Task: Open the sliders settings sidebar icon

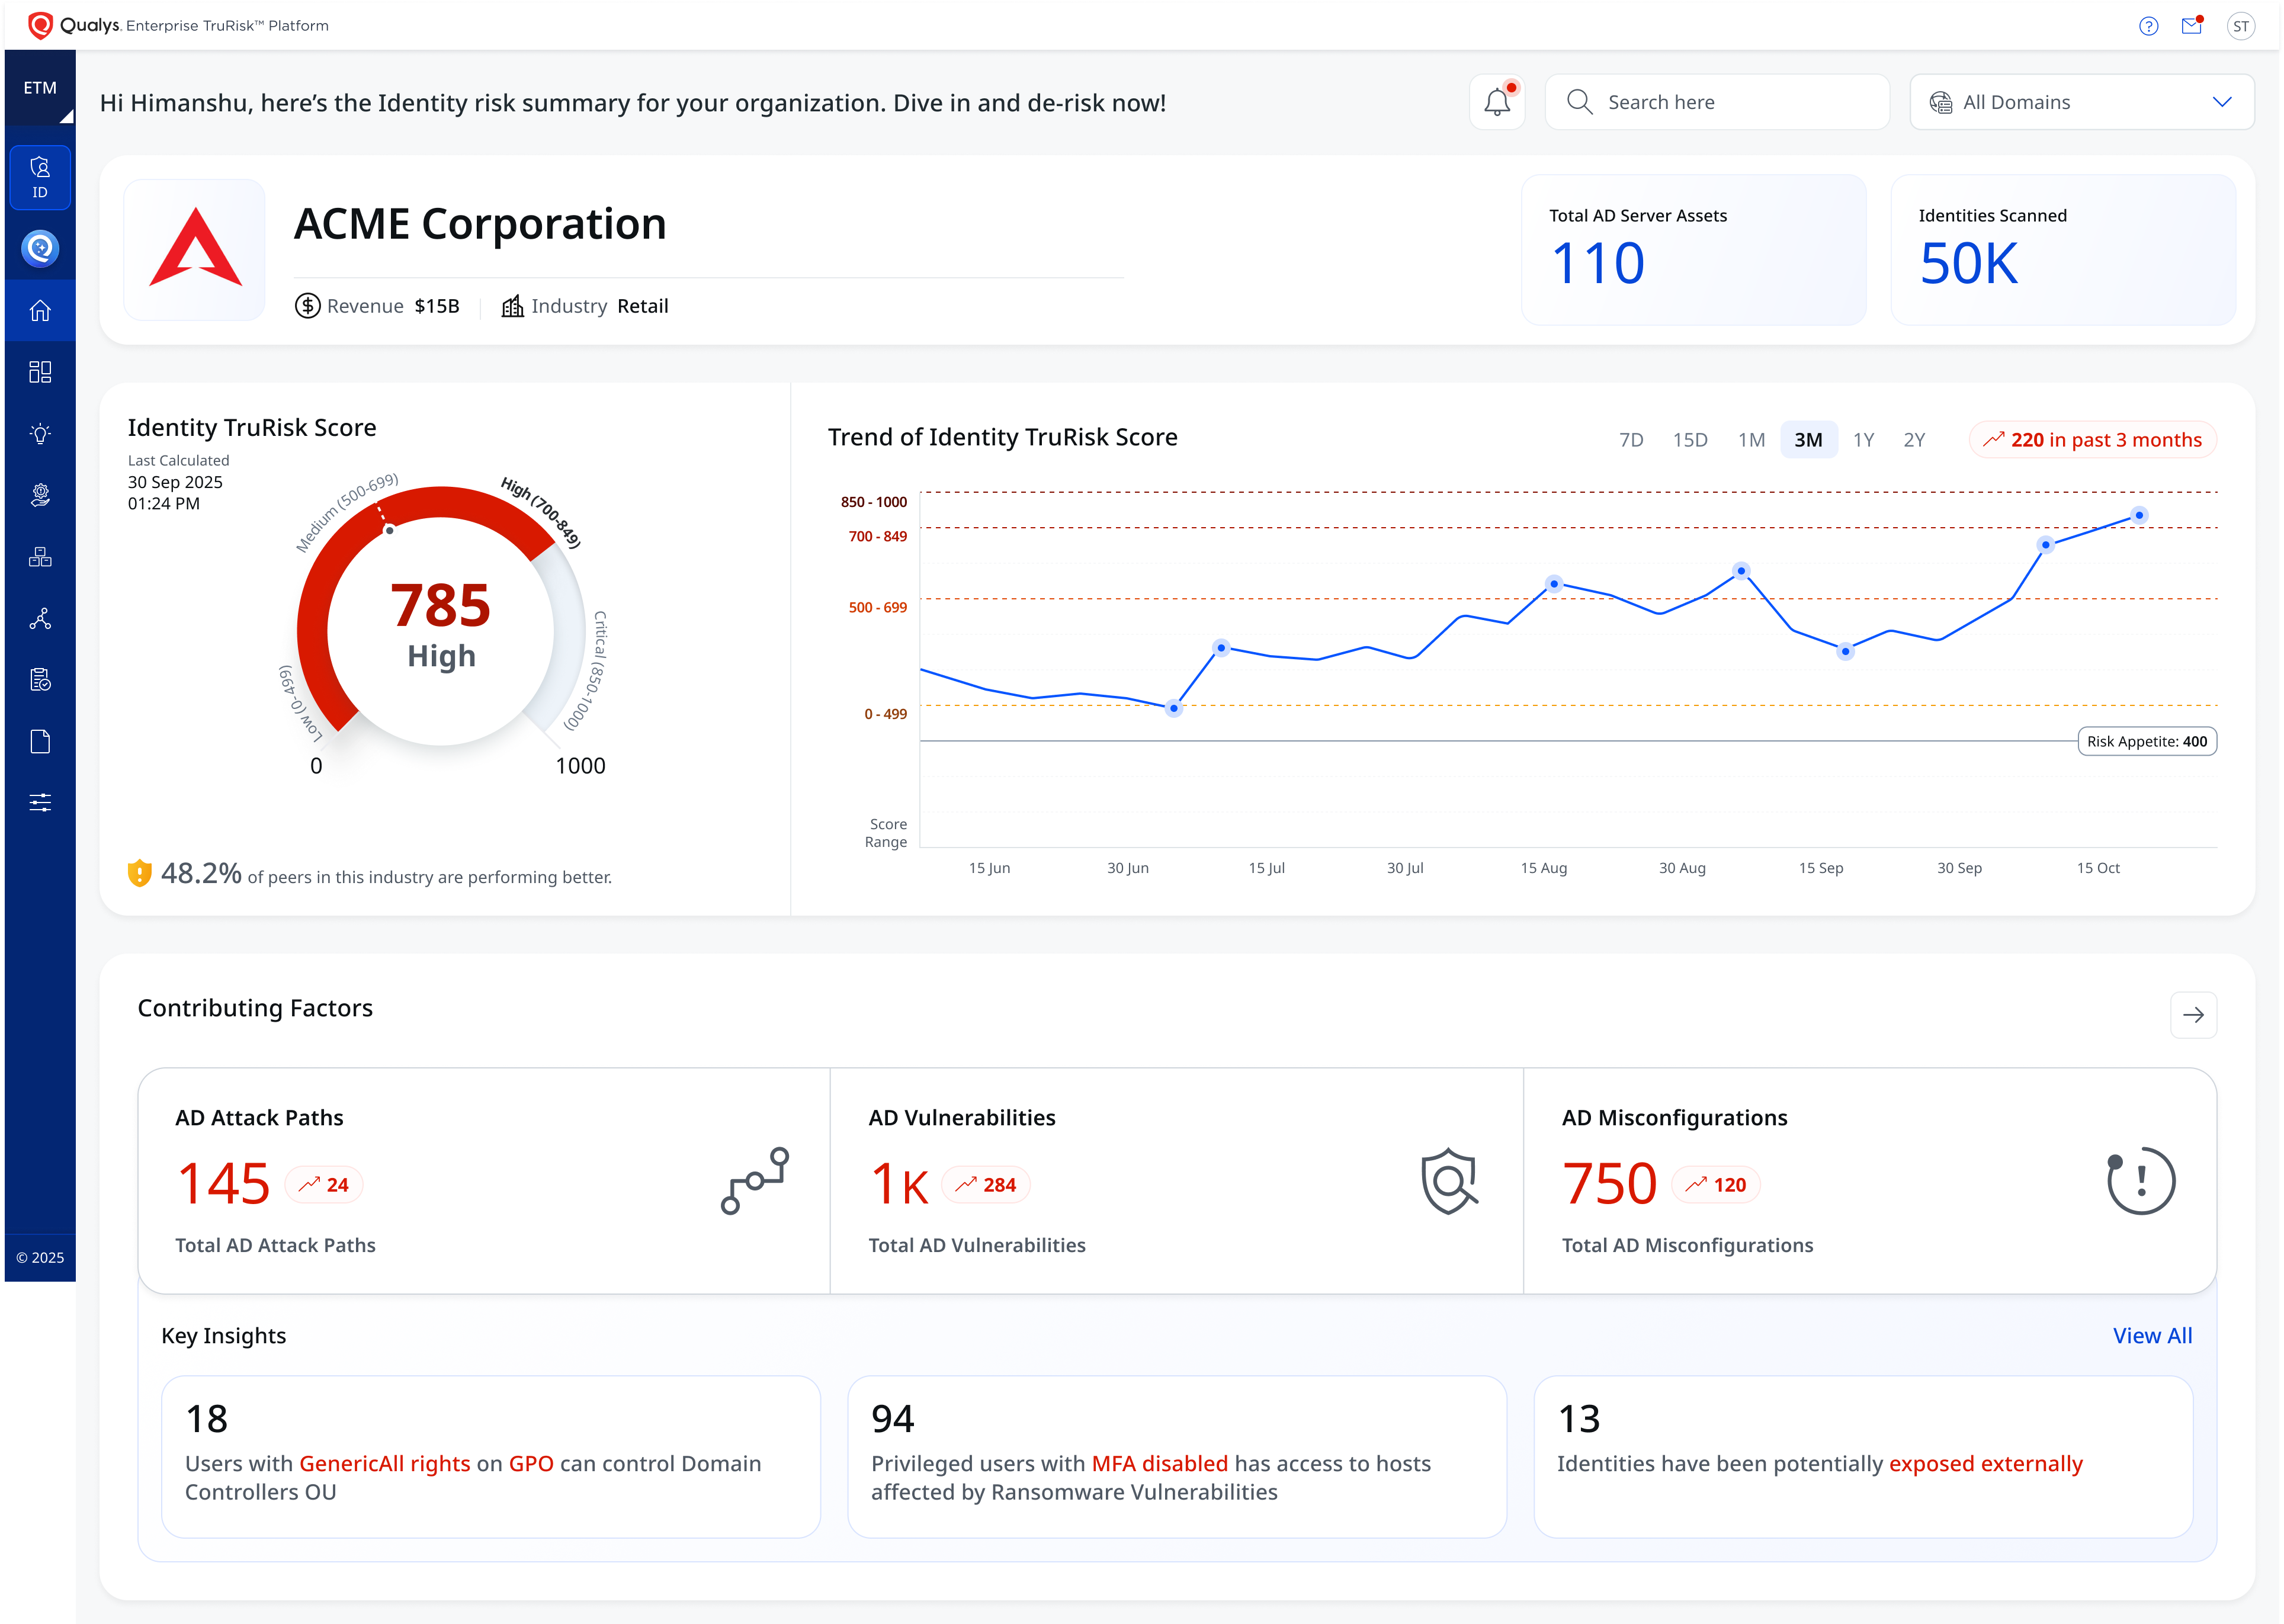Action: click(x=40, y=803)
